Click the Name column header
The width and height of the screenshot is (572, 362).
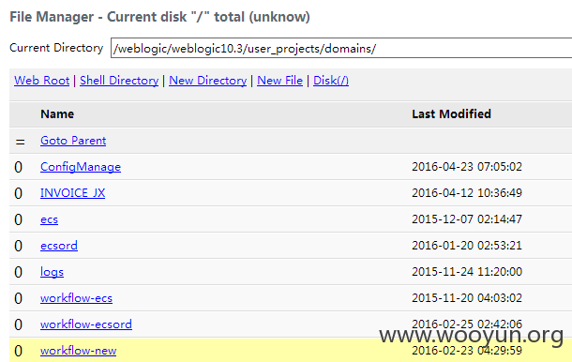coord(57,113)
